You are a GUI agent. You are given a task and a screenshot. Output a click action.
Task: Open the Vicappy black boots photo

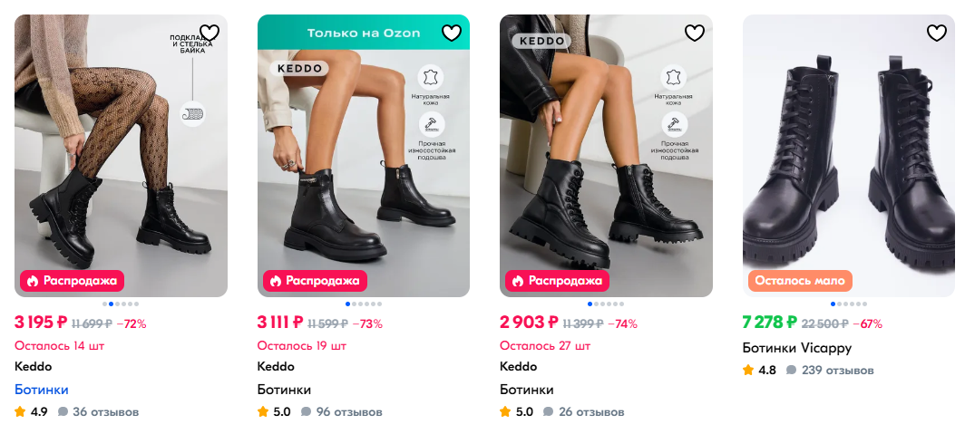tap(849, 154)
